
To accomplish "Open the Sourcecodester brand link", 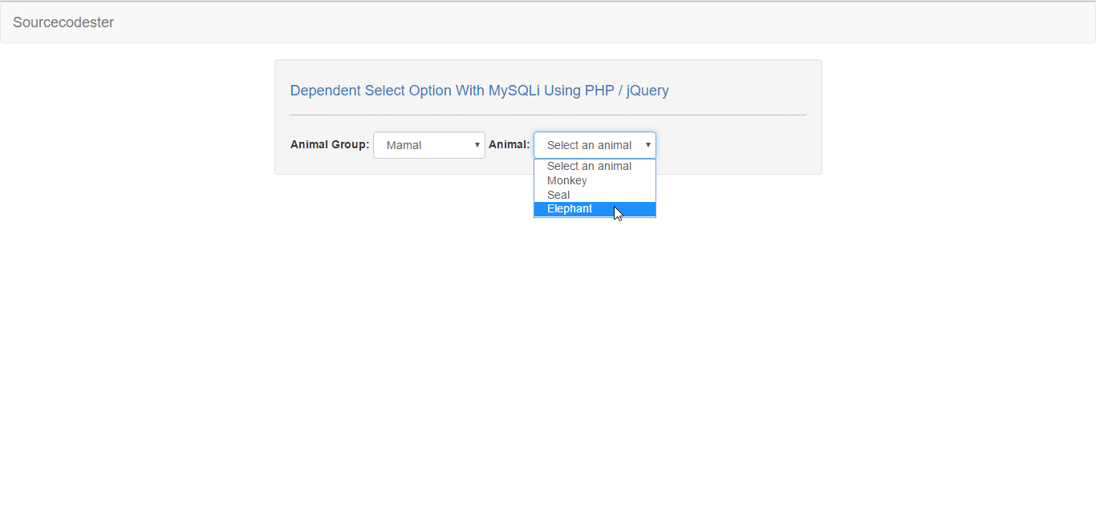I will 63,22.
